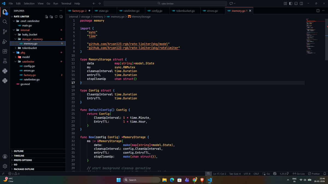The width and height of the screenshot is (328, 184).
Task: Open the Source Control view
Action: click(5, 32)
